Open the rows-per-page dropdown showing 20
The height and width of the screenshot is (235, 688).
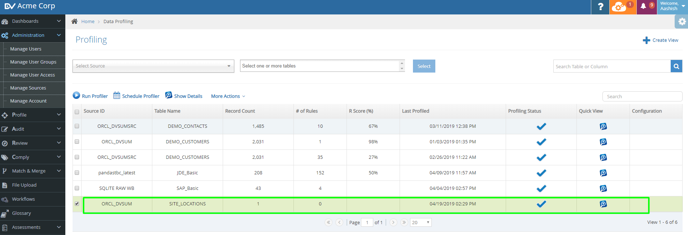(421, 222)
